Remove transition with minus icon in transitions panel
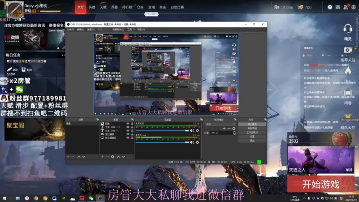Screen dimensions: 359x202 pos(229,128)
